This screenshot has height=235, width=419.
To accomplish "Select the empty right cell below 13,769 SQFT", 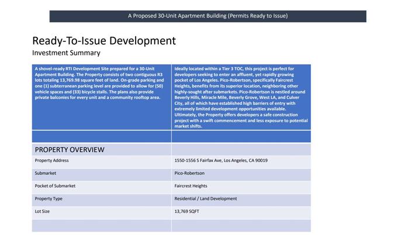I will (241, 225).
